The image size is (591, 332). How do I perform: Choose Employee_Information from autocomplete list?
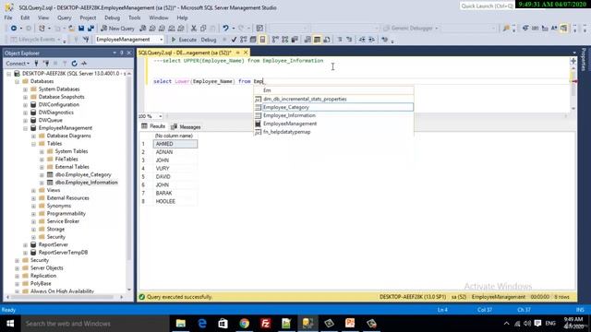[334, 115]
